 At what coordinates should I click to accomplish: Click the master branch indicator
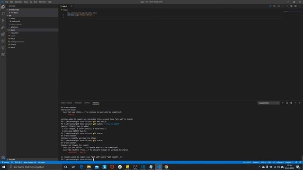(5, 162)
